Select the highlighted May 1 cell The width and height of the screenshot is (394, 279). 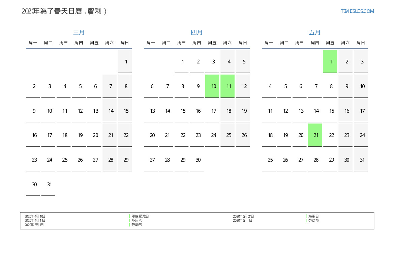click(x=330, y=61)
